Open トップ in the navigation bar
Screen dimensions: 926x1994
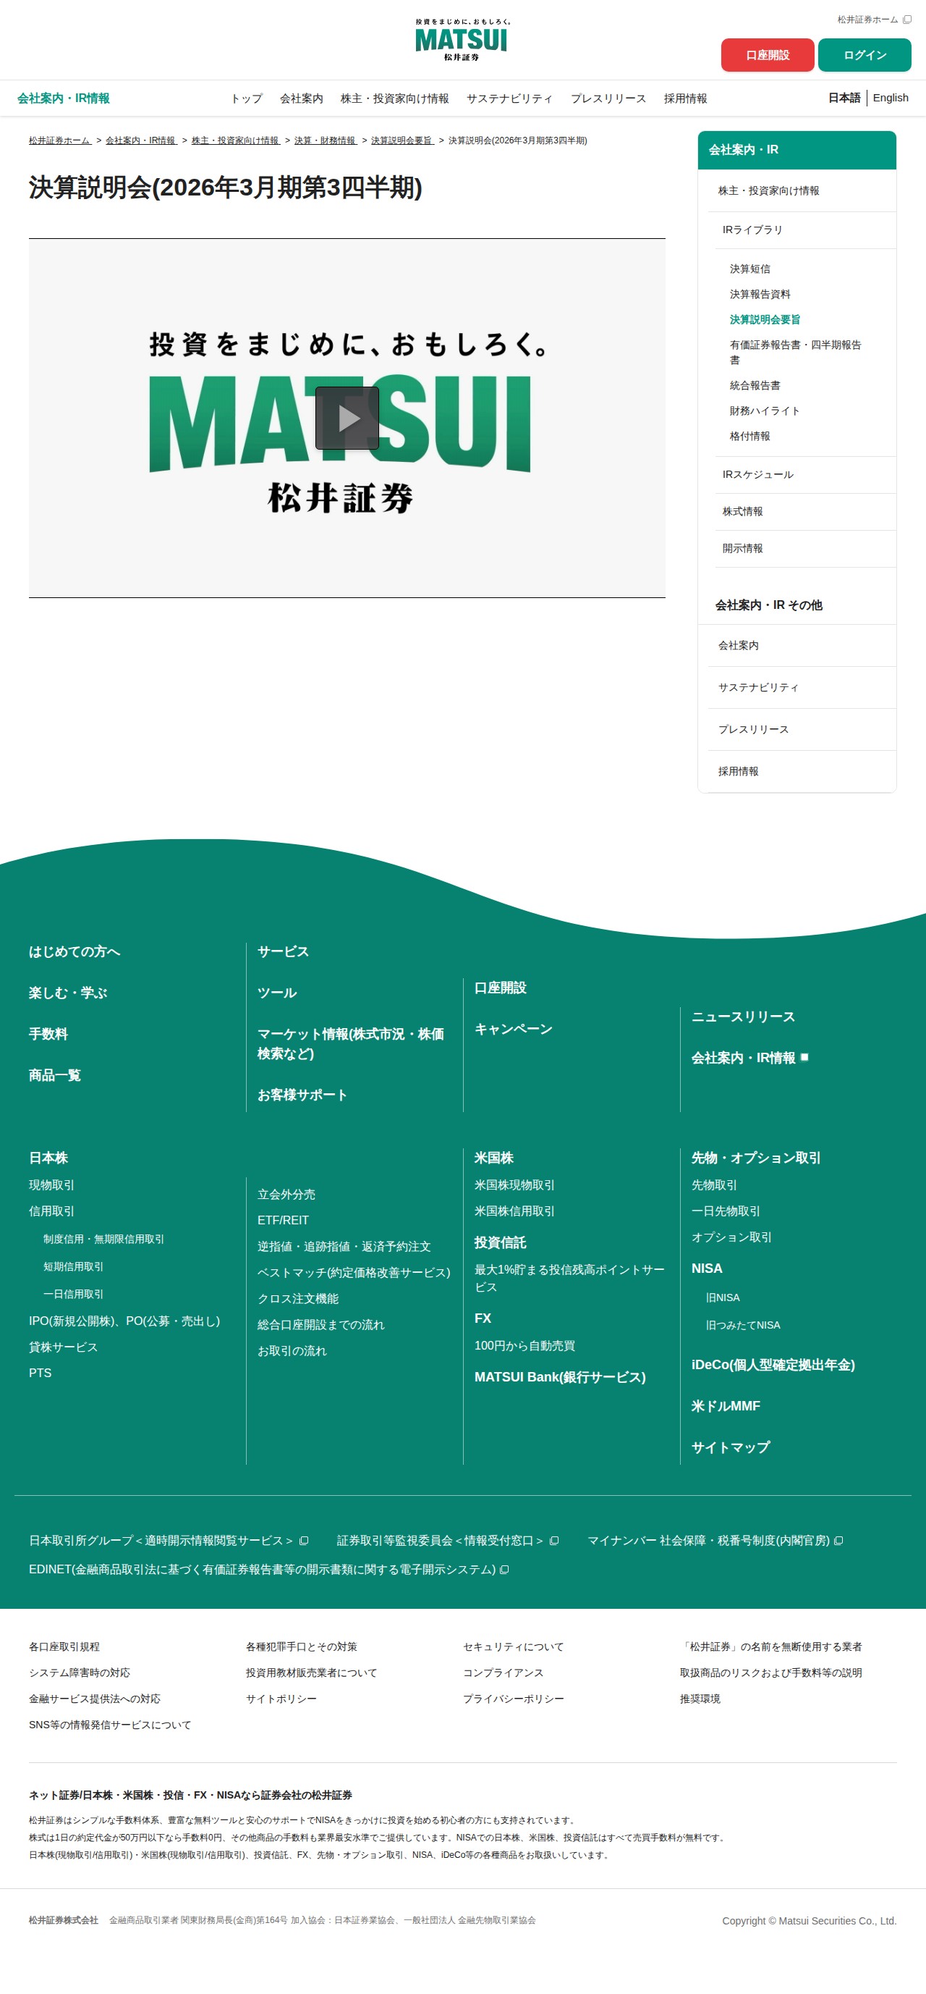click(247, 98)
